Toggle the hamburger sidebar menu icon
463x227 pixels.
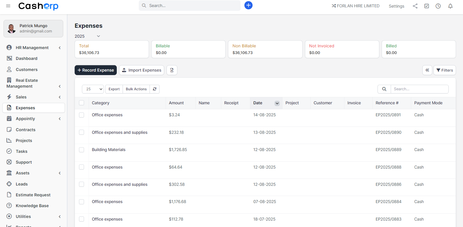(8, 6)
